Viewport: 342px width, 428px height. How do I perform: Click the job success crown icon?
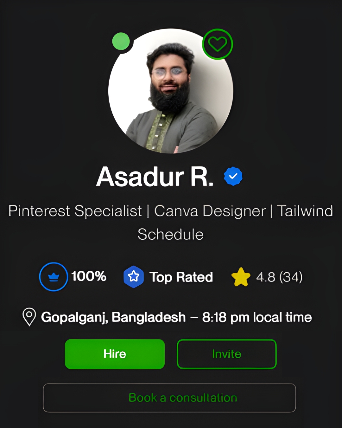coord(54,277)
